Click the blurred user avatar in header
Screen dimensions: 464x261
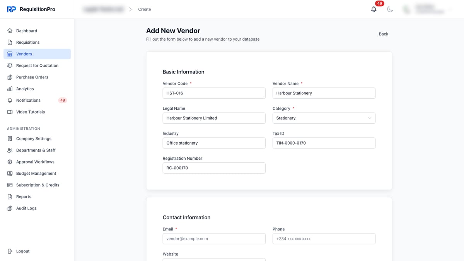pyautogui.click(x=407, y=9)
